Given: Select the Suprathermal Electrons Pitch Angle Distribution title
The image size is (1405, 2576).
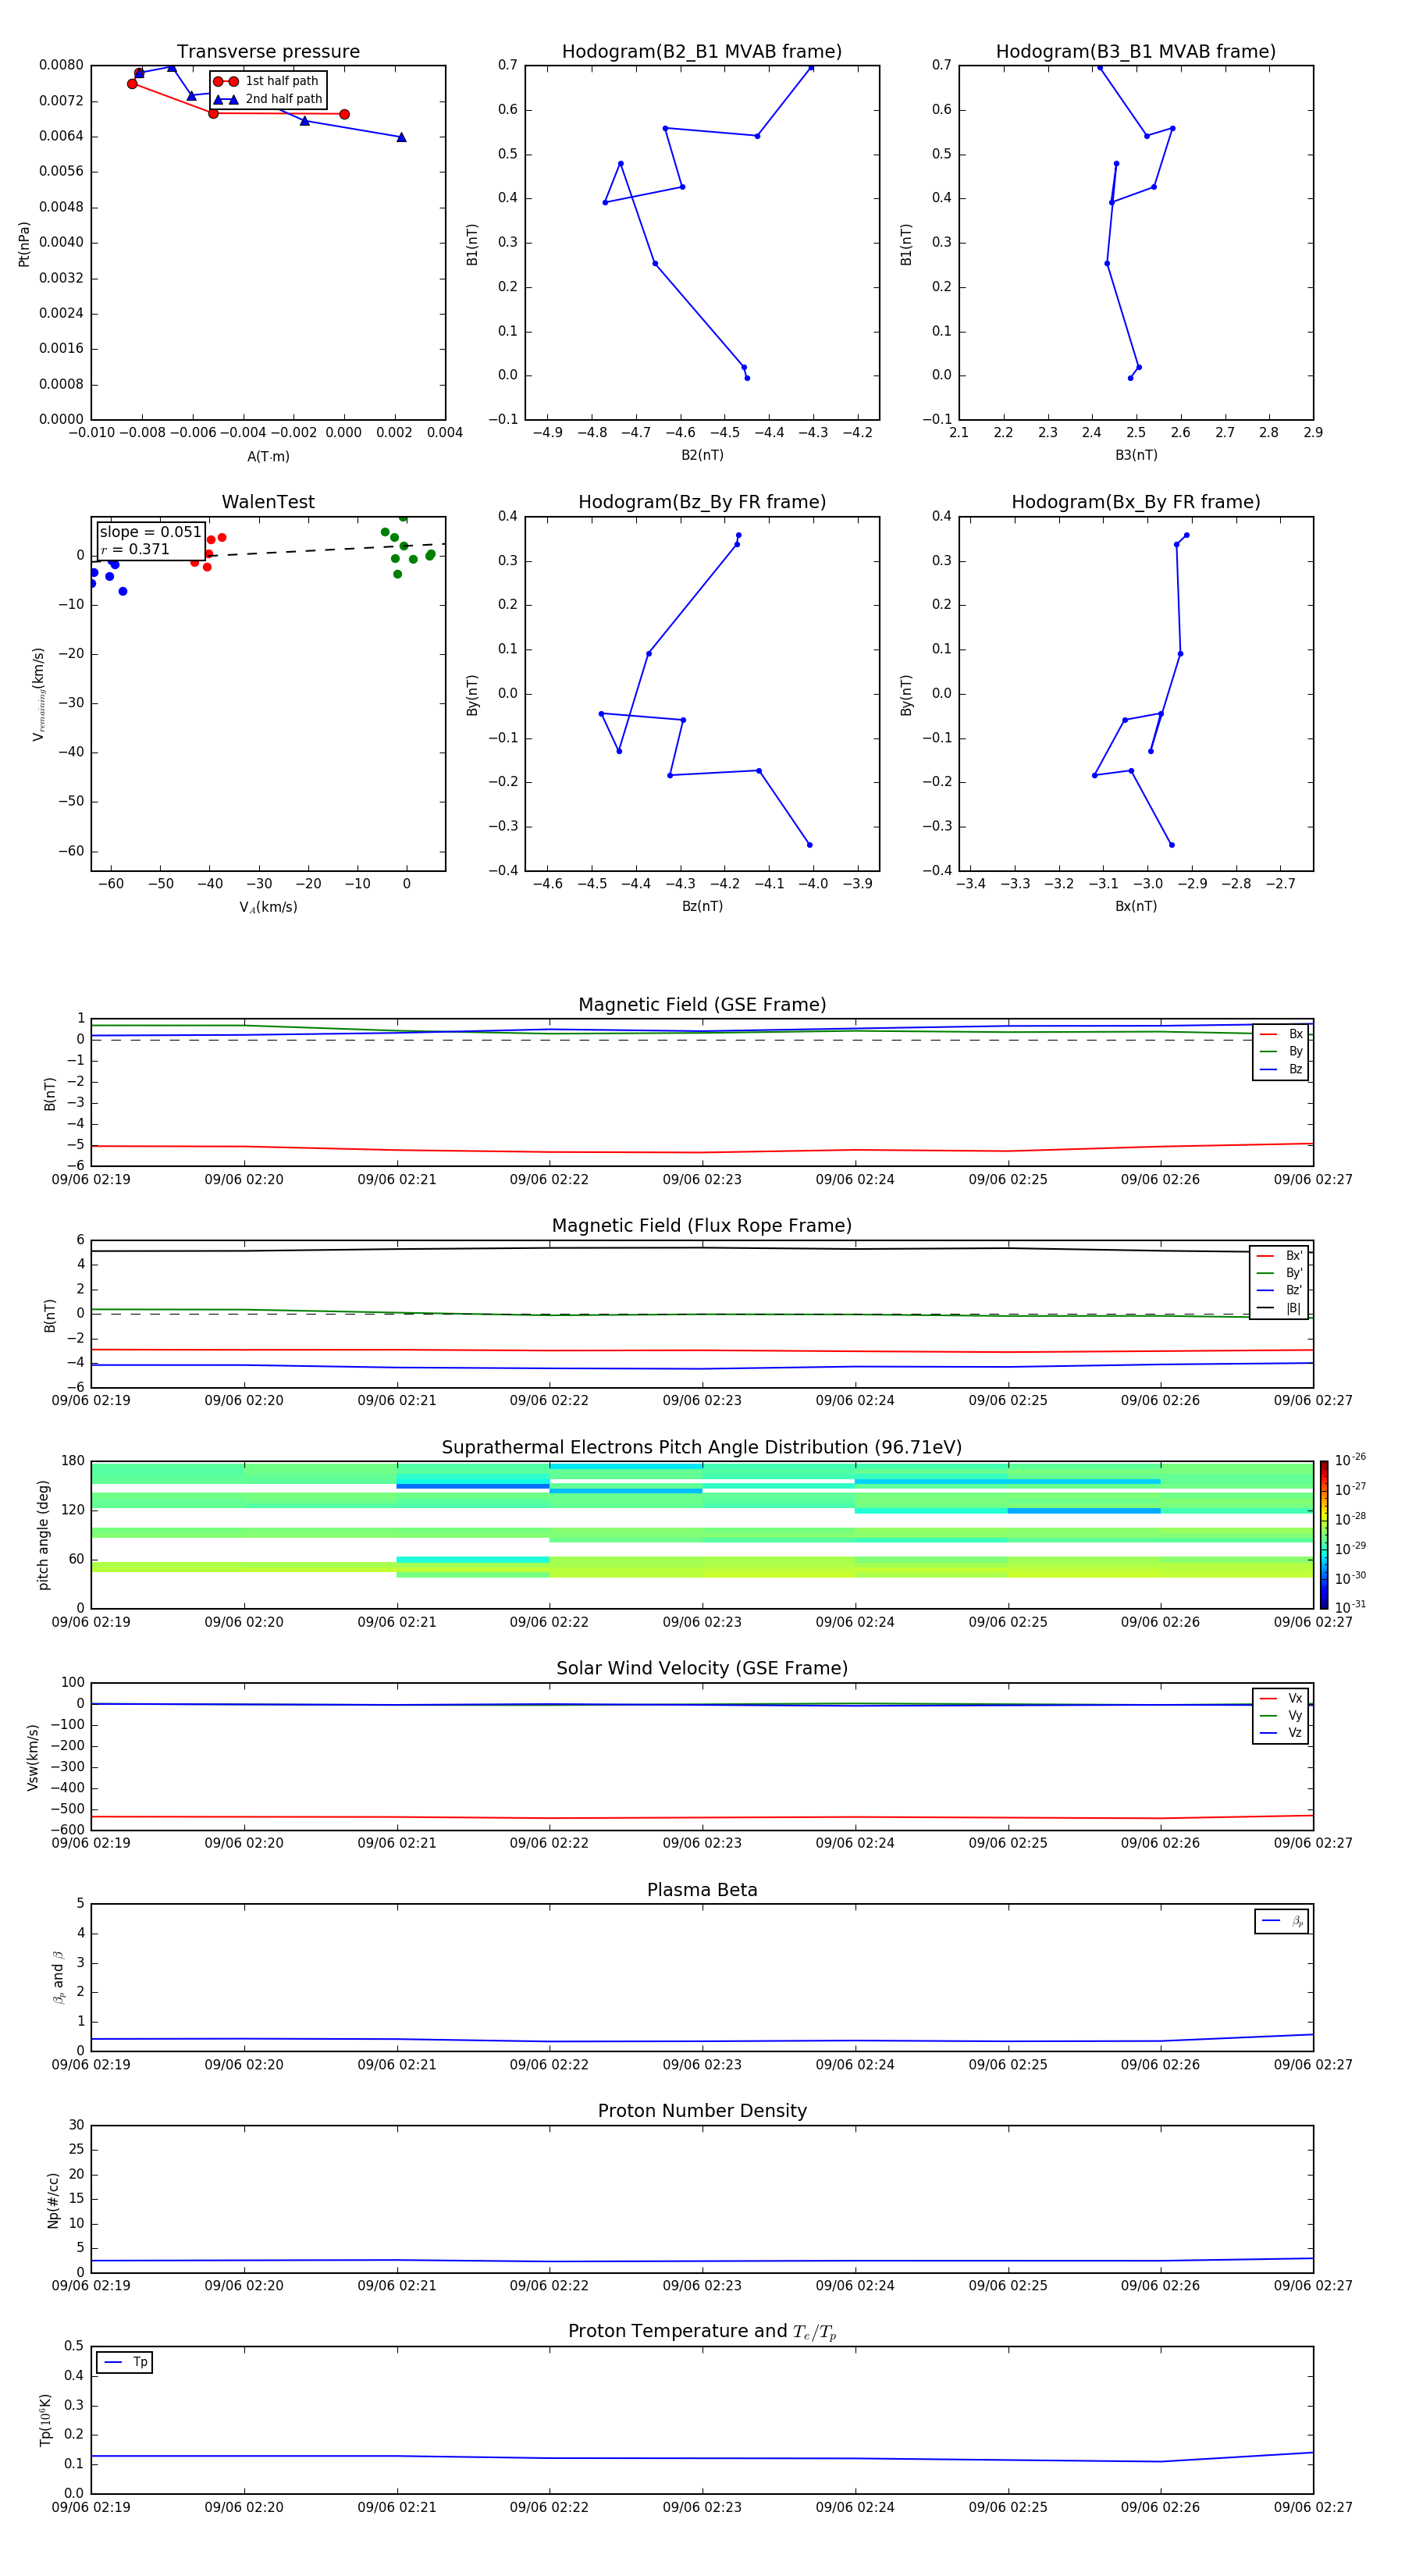Looking at the screenshot, I should 702,1448.
